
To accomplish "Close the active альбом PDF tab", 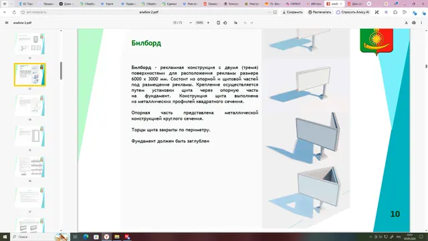I will pyautogui.click(x=340, y=4).
